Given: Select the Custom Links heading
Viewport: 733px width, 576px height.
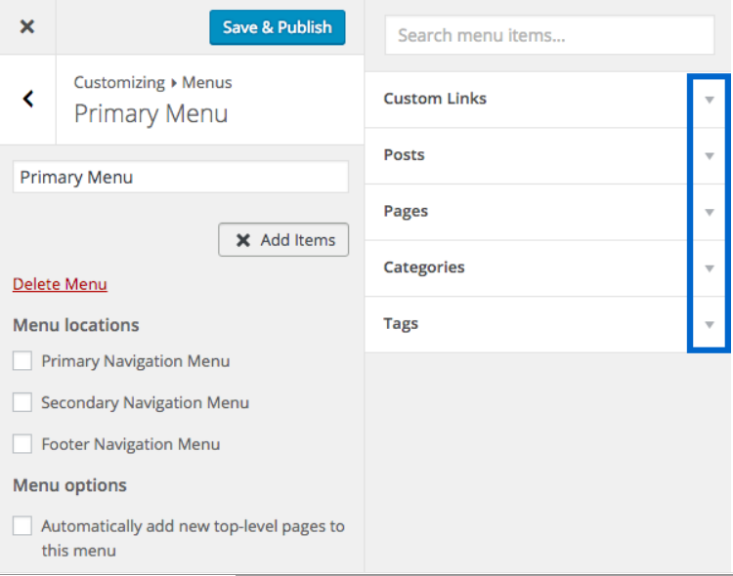Looking at the screenshot, I should 435,99.
